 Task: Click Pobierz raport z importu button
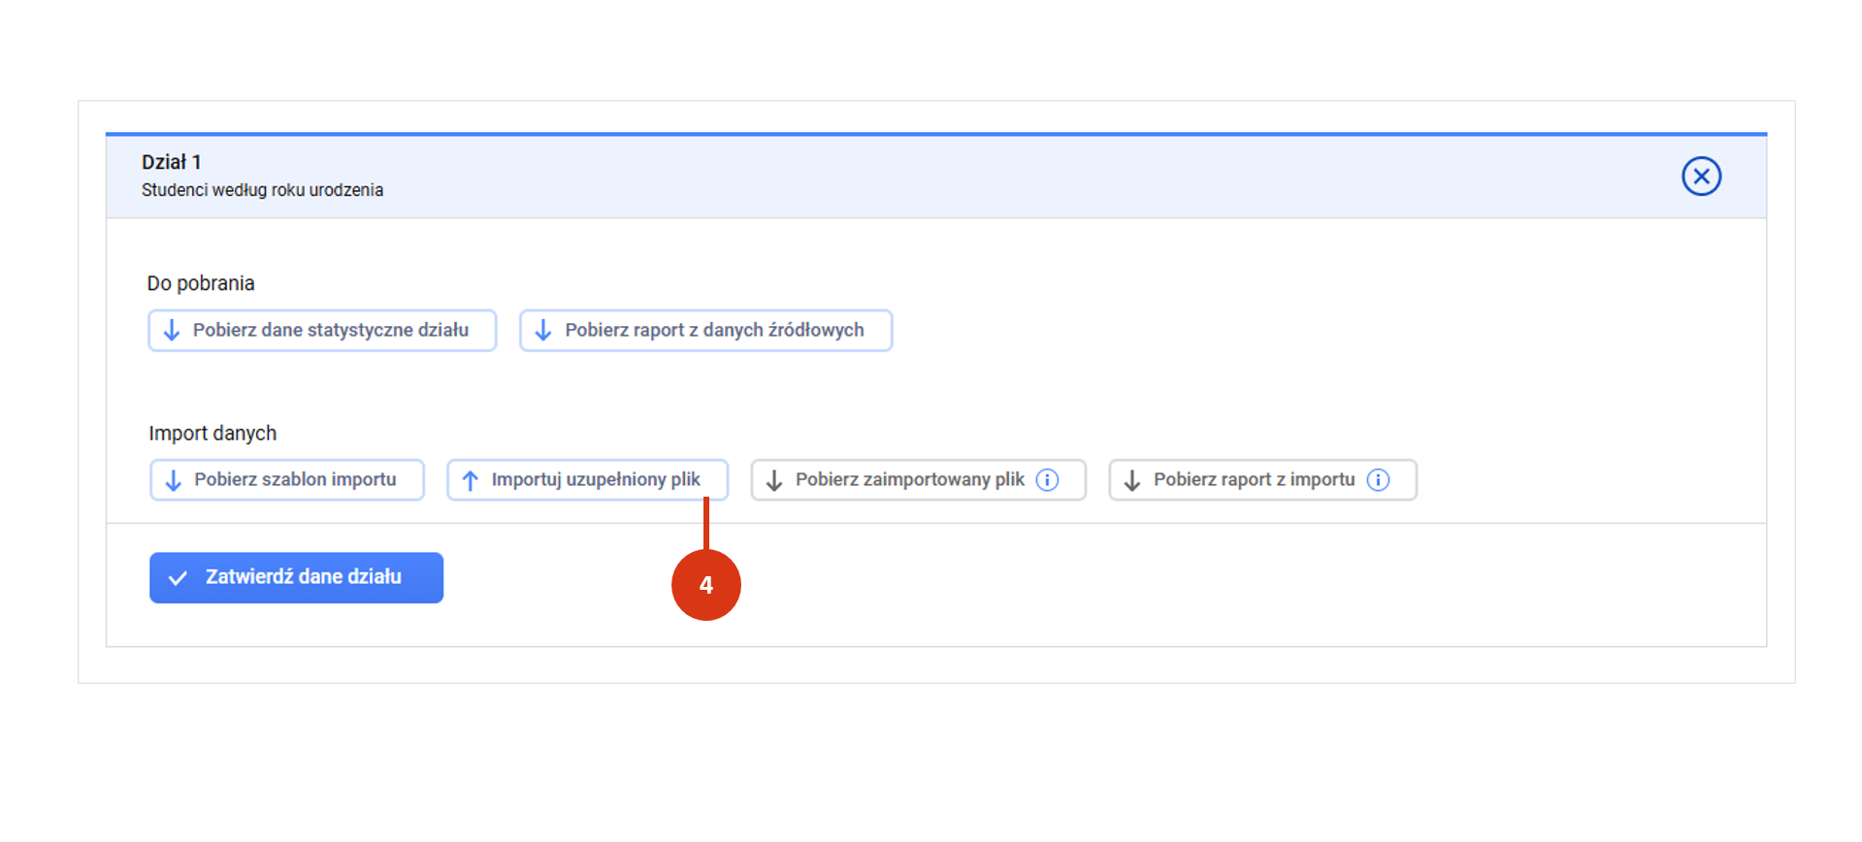1262,480
